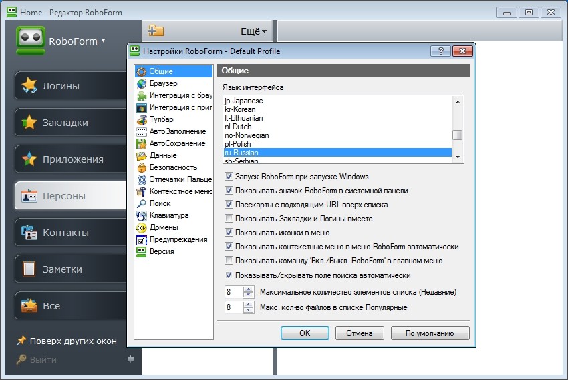This screenshot has width=568, height=380.
Task: Open the Ещё dropdown in editor toolbar
Action: pyautogui.click(x=253, y=31)
